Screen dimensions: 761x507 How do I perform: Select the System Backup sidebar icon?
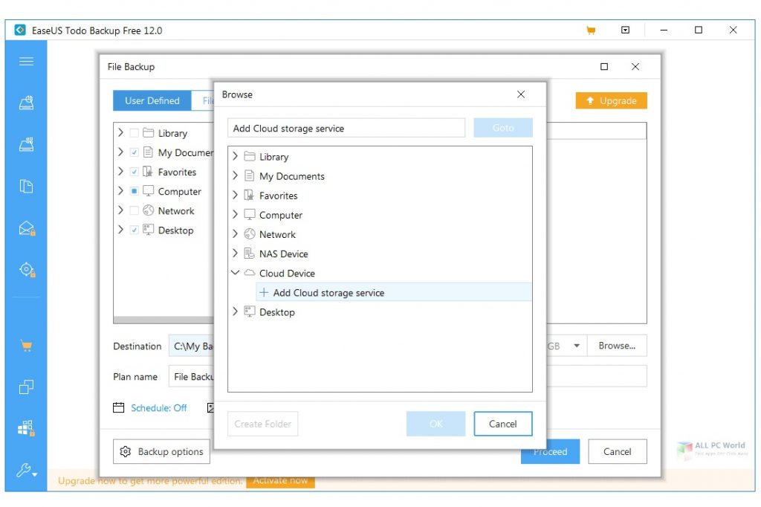click(x=26, y=144)
